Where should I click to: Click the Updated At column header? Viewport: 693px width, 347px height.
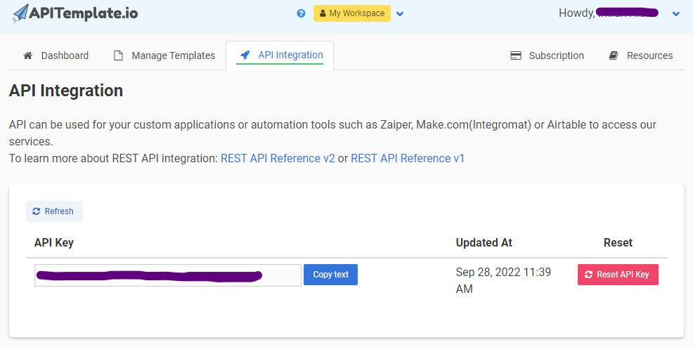(x=484, y=242)
